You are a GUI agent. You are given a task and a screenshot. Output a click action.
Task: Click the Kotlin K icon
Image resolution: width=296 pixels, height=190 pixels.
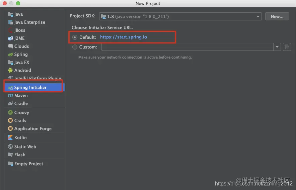(x=10, y=137)
